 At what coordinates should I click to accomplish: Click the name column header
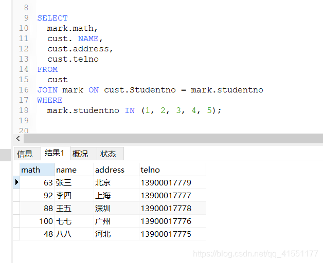[74, 170]
